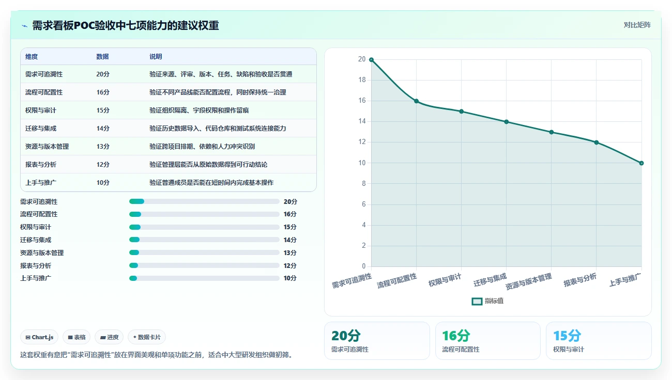Open the 20分 需求可追溯性 data card
The width and height of the screenshot is (672, 380).
point(377,341)
